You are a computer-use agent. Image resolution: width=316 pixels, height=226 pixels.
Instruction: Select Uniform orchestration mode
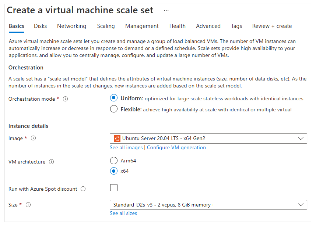tap(114, 98)
